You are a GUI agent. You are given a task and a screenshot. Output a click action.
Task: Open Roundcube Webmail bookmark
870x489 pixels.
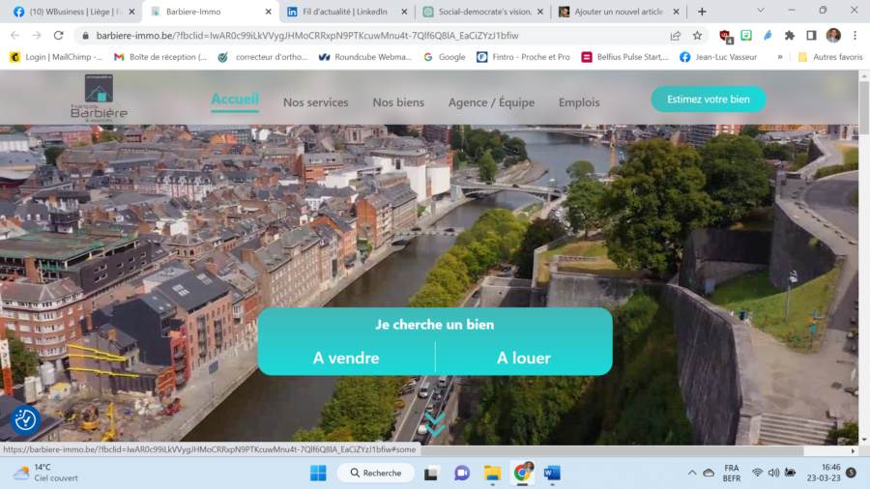click(365, 57)
